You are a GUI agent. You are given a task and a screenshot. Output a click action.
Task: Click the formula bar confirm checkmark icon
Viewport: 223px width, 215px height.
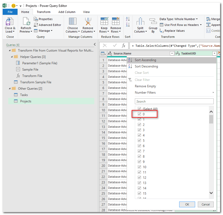point(115,45)
